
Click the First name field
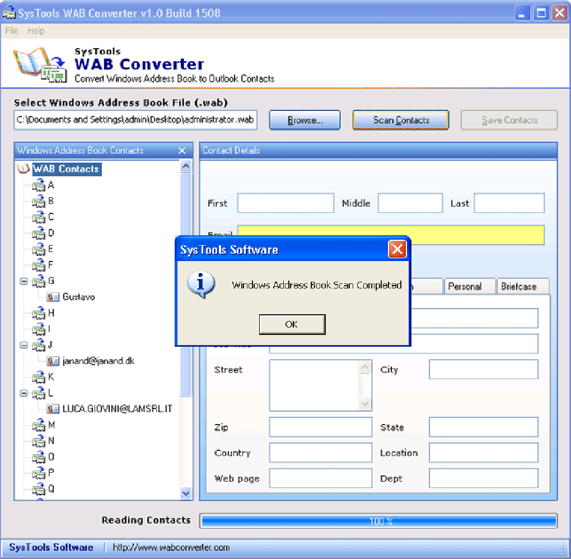[285, 203]
